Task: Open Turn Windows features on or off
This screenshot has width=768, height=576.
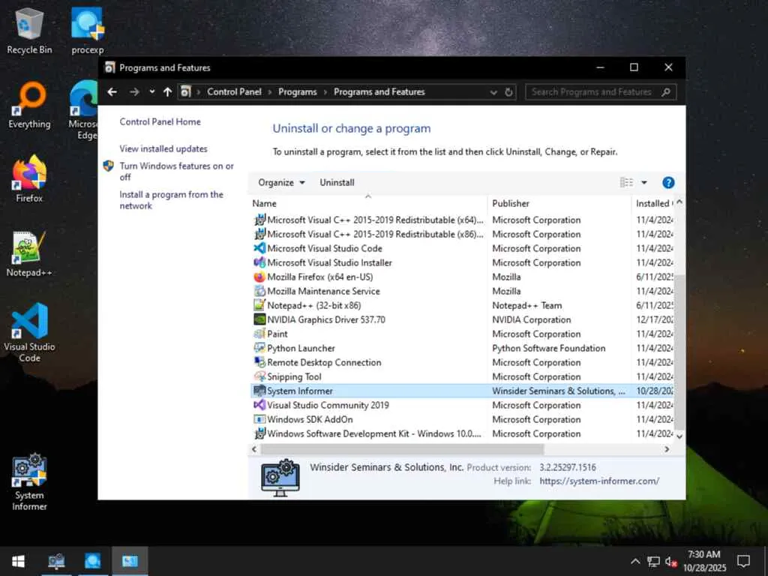Action: [176, 172]
